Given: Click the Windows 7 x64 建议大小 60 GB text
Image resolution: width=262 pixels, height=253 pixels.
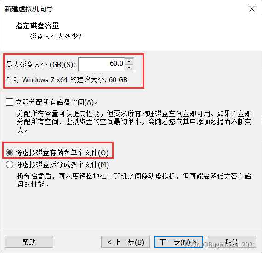Looking at the screenshot, I should pos(67,79).
